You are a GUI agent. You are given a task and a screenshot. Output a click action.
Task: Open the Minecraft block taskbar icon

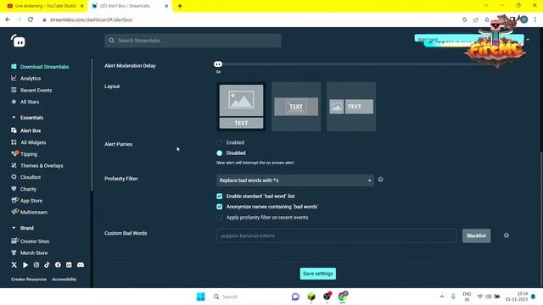tap(311, 297)
